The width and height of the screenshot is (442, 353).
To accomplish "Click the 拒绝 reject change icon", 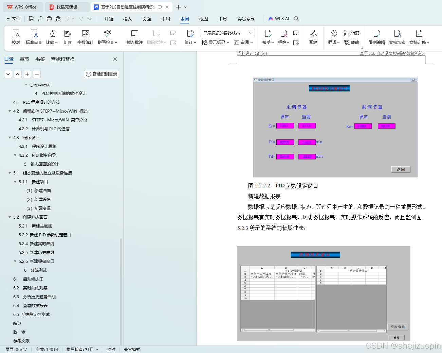I will [x=283, y=33].
